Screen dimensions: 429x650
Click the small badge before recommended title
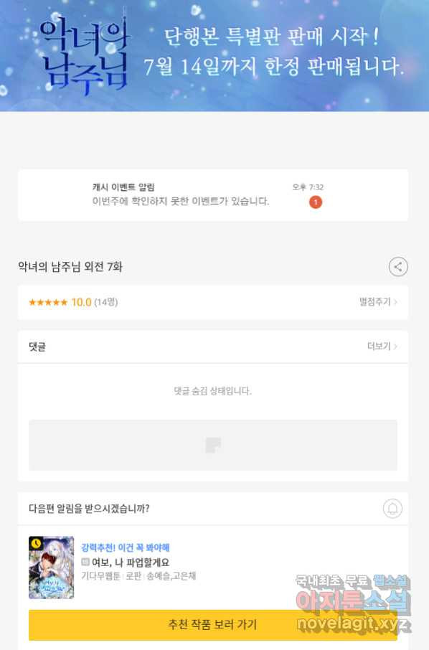coord(85,562)
